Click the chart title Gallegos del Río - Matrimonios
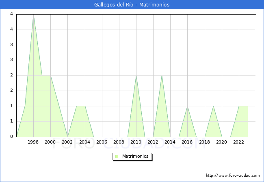This screenshot has height=182, width=264. pyautogui.click(x=132, y=5)
